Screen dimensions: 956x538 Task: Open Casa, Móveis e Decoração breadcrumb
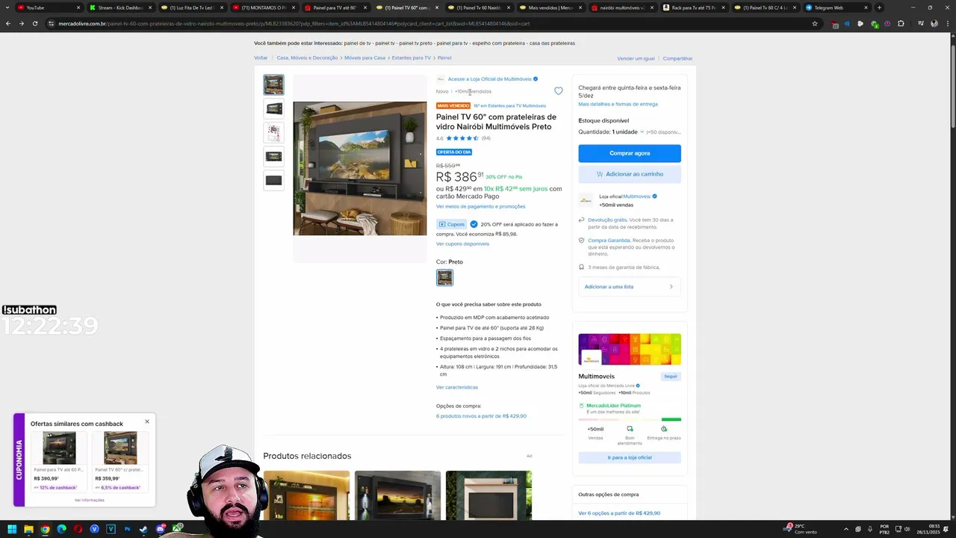[307, 58]
